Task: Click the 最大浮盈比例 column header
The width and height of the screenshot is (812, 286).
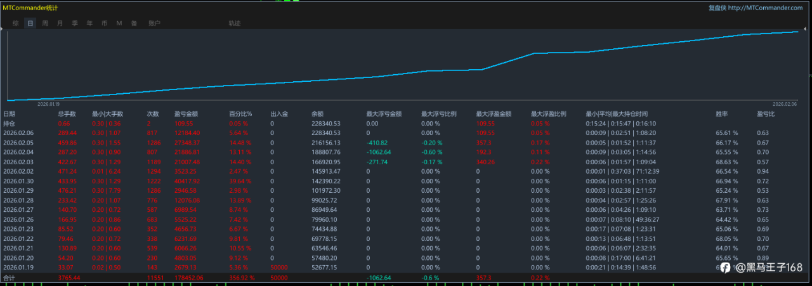Action: coord(548,114)
